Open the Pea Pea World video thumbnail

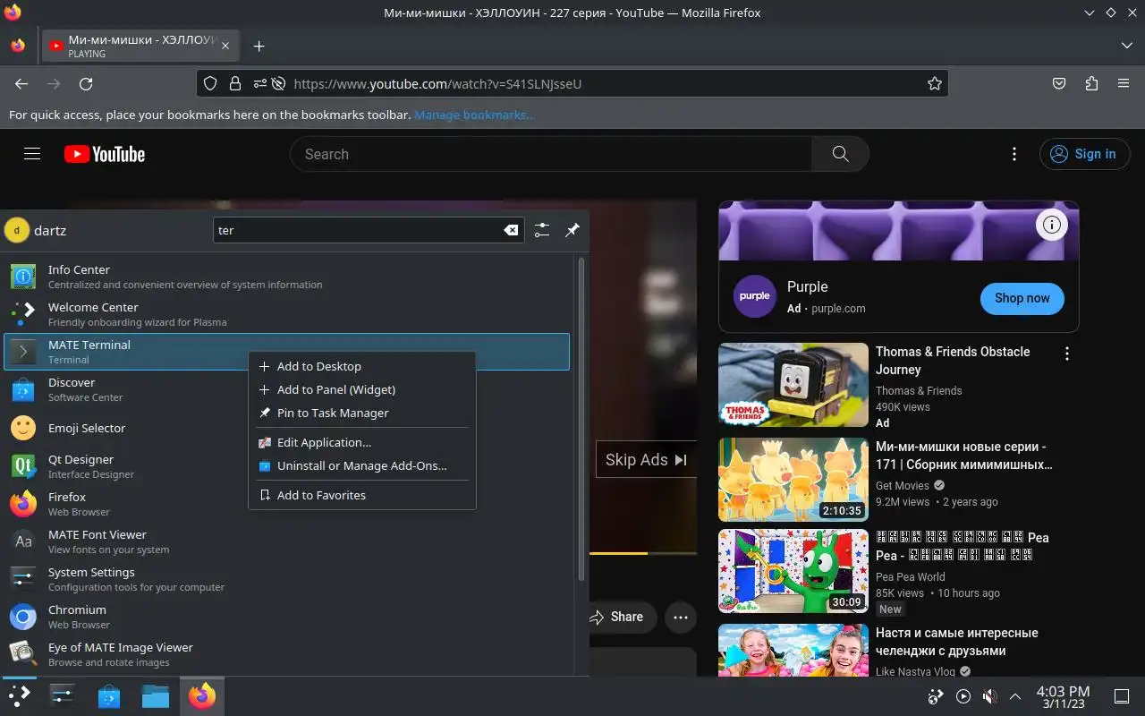pyautogui.click(x=793, y=570)
